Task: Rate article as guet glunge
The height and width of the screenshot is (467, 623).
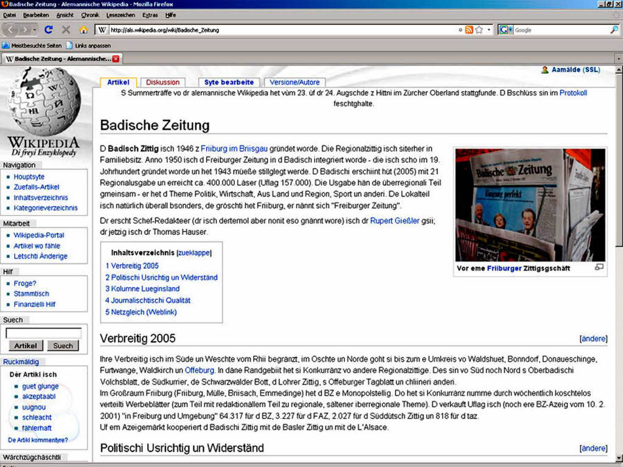Action: pyautogui.click(x=40, y=386)
